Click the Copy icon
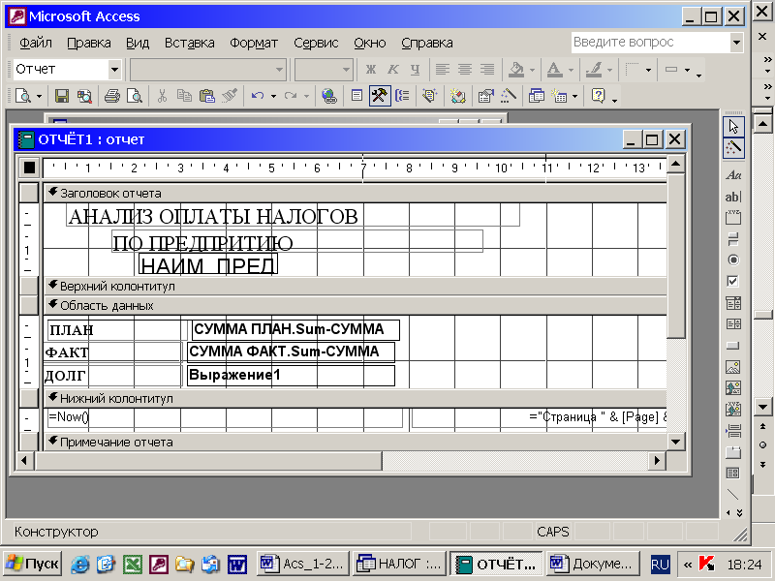This screenshot has height=581, width=775. pyautogui.click(x=184, y=96)
